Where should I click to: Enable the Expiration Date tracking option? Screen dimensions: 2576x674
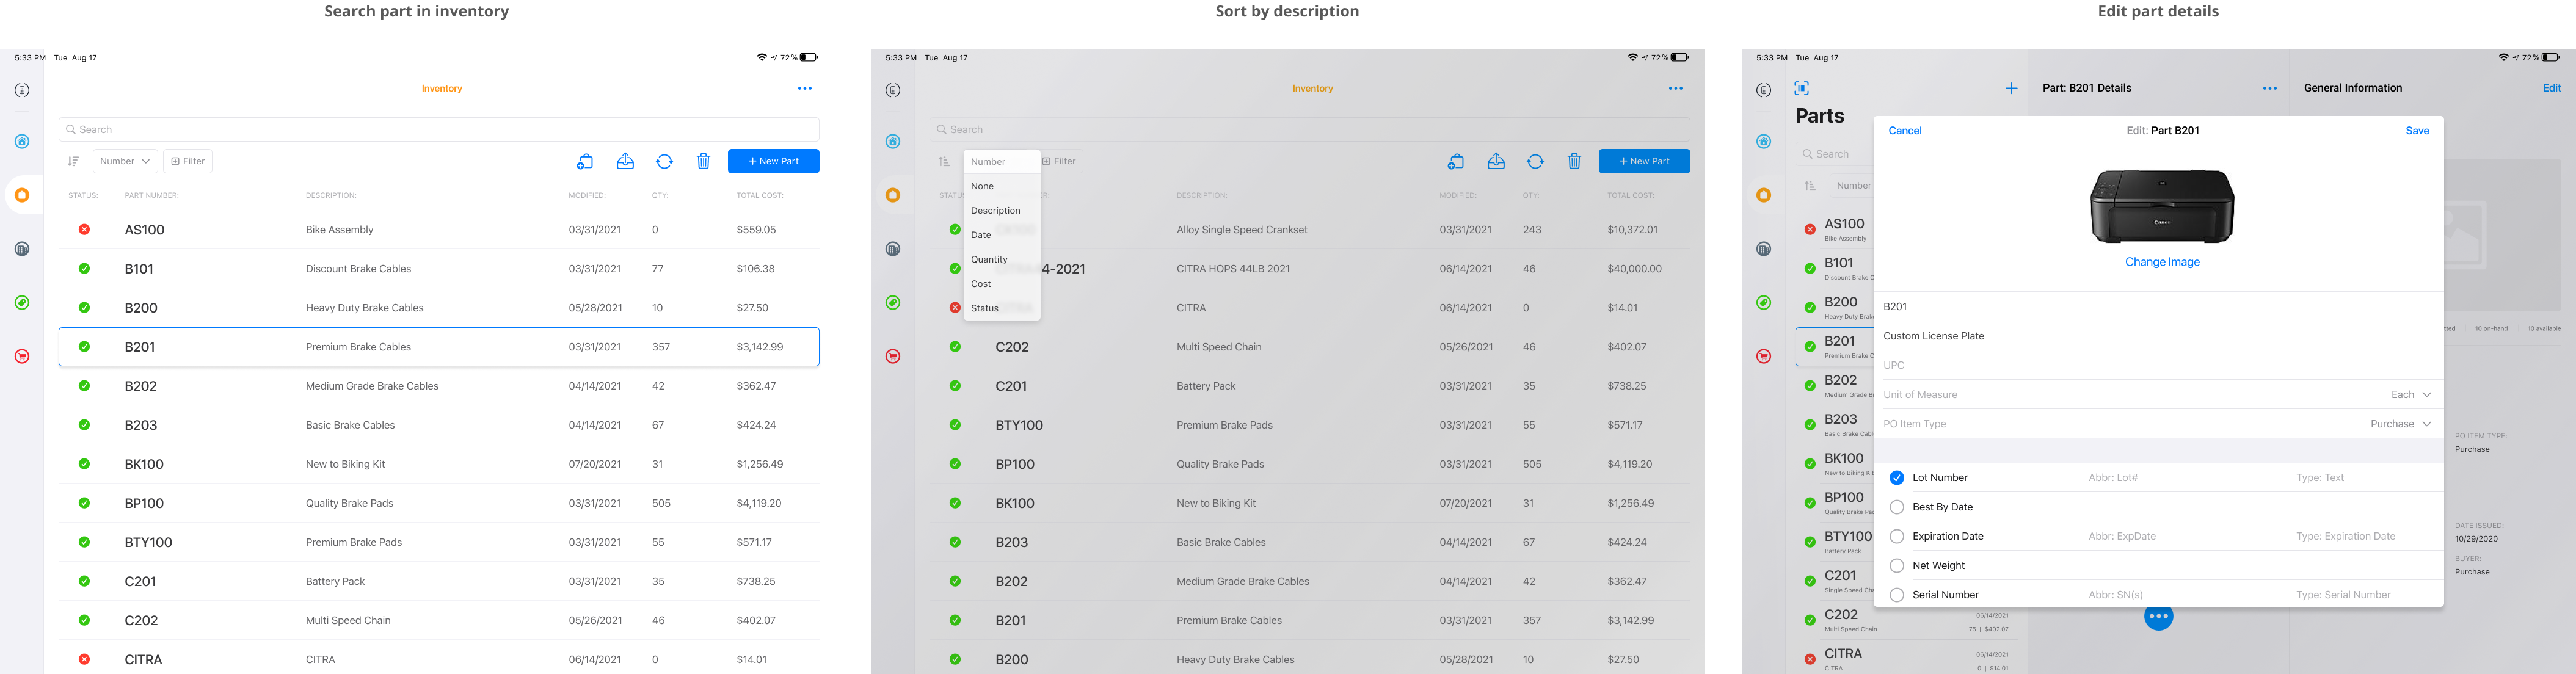[1896, 537]
